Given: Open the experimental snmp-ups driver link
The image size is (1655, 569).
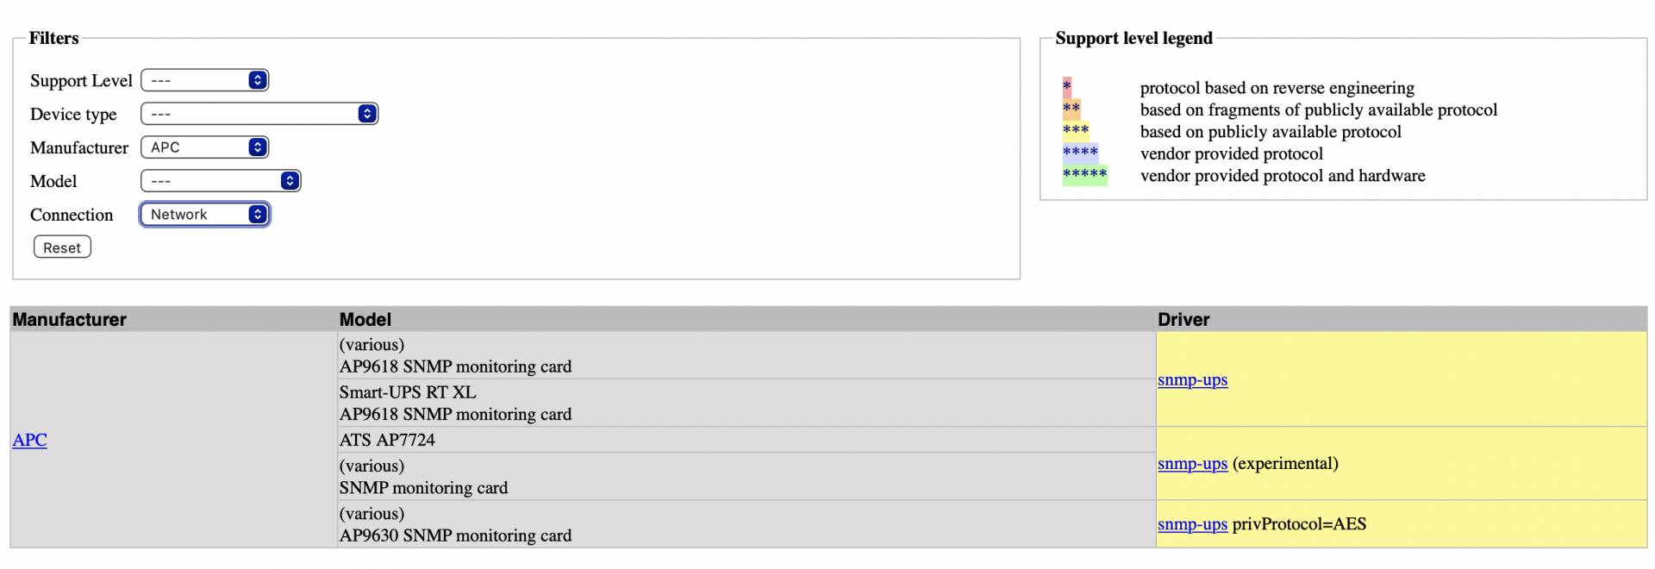Looking at the screenshot, I should point(1192,463).
